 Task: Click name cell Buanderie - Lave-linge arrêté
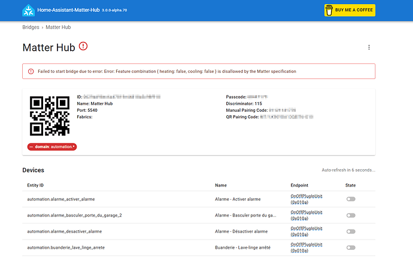242,247
